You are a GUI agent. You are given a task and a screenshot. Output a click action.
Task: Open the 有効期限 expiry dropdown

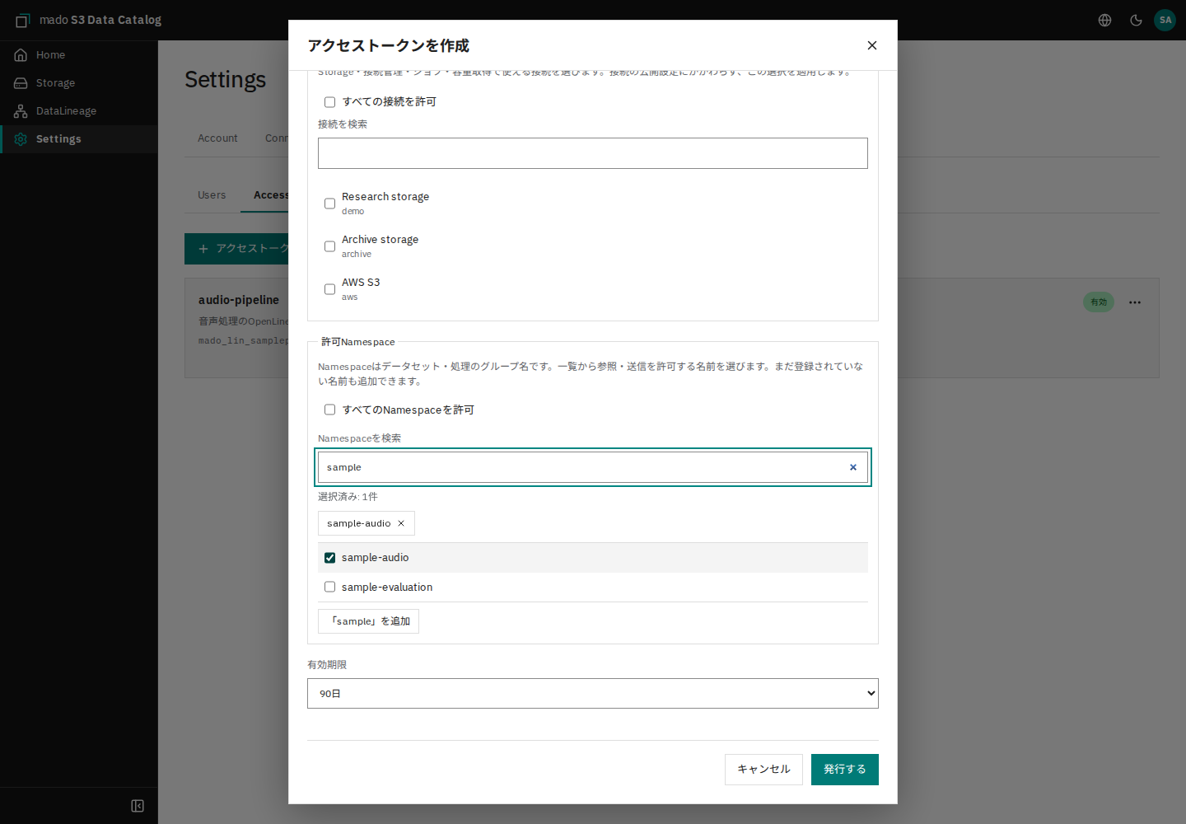click(x=593, y=694)
